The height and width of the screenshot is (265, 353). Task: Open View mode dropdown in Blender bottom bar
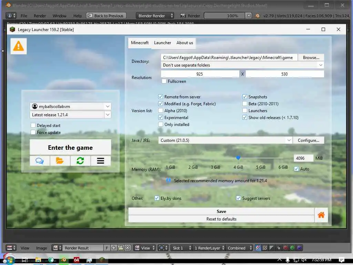(x=145, y=248)
